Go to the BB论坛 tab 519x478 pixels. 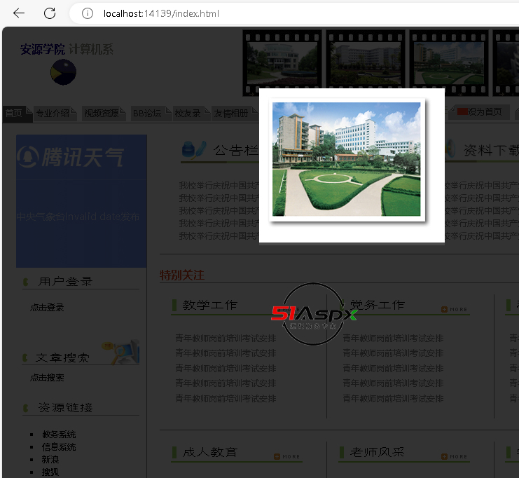[x=147, y=114]
